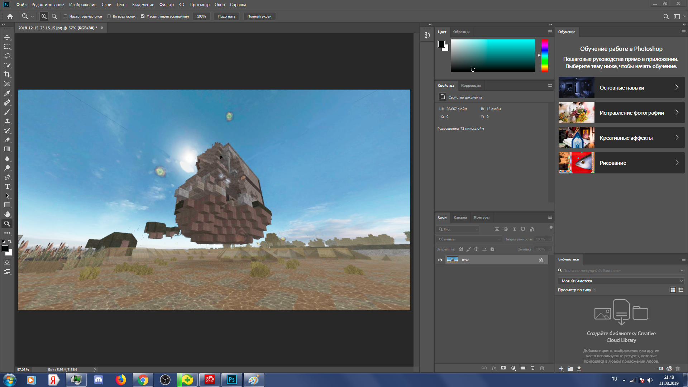Toggle 'Настр. размер окон' checkbox
The image size is (688, 387).
click(x=66, y=16)
